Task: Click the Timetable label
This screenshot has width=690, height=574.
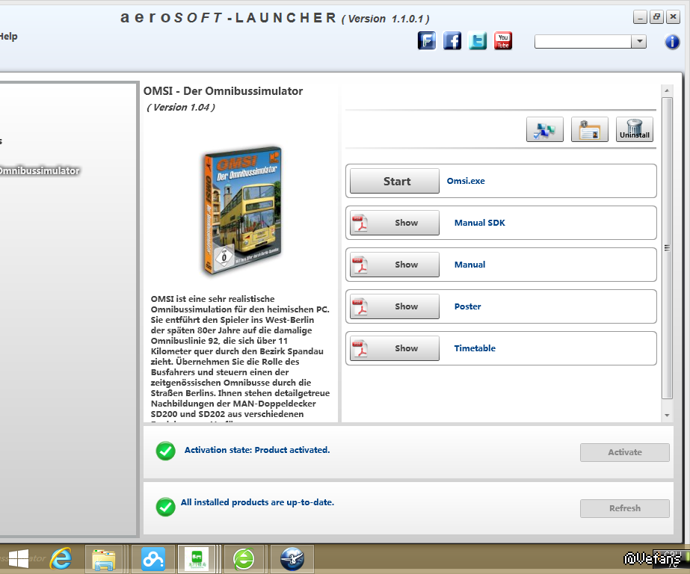Action: coord(475,348)
